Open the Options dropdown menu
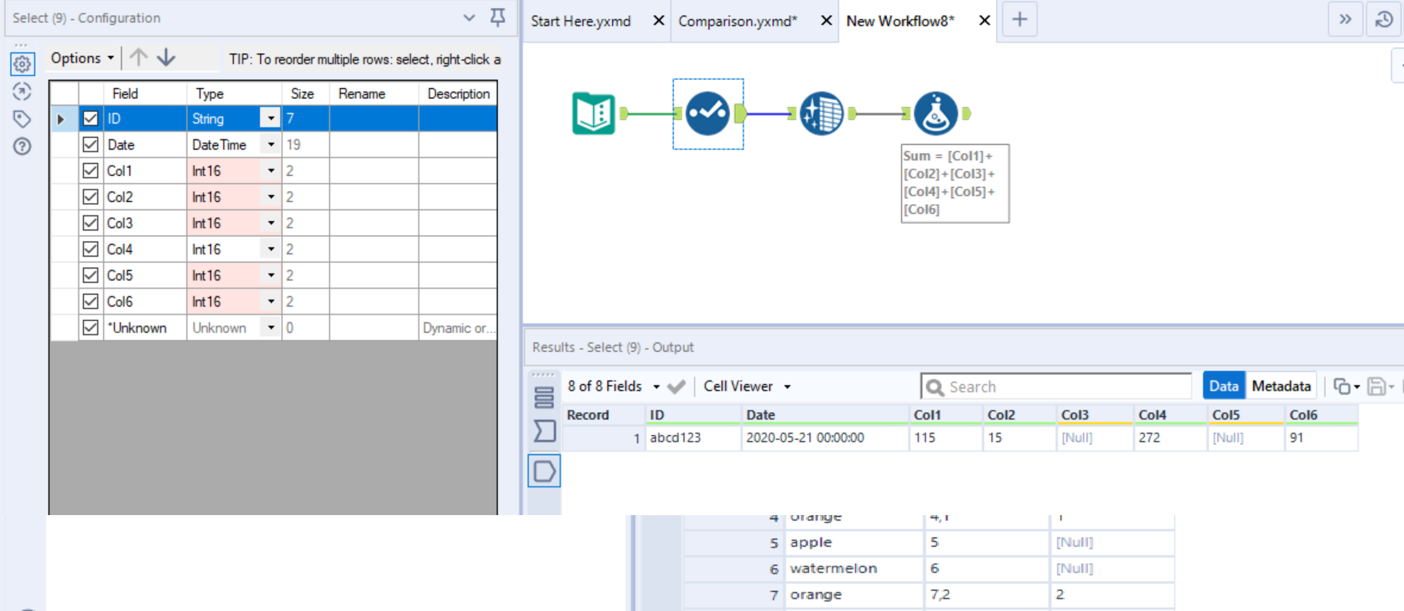The width and height of the screenshot is (1404, 611). point(82,58)
